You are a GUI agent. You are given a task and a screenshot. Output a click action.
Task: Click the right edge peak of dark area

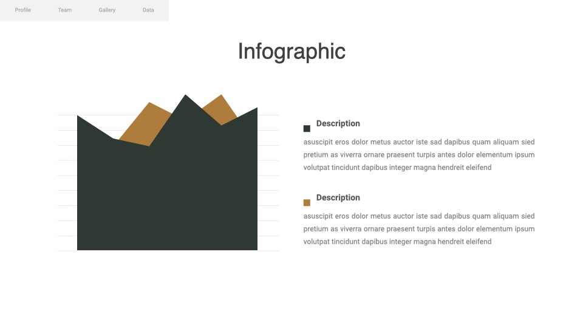tap(255, 110)
